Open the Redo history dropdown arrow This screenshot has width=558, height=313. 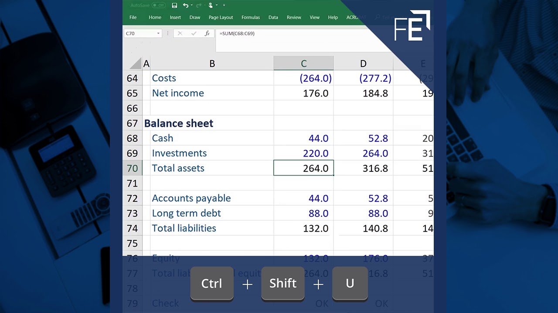pyautogui.click(x=204, y=5)
